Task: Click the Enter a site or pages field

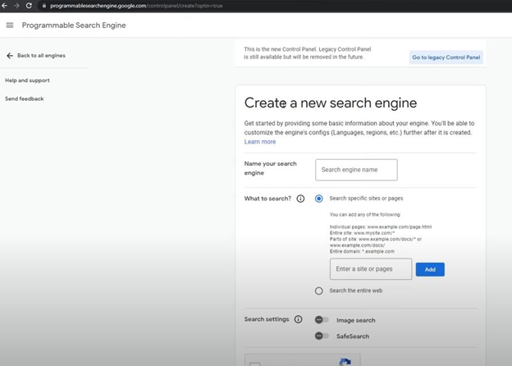Action: coord(371,269)
